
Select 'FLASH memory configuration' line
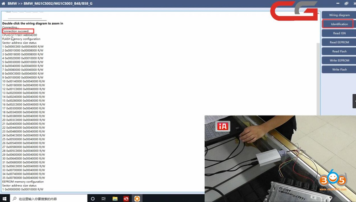pos(21,39)
